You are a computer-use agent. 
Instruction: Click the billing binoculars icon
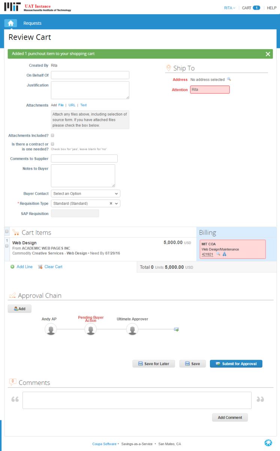225,254
